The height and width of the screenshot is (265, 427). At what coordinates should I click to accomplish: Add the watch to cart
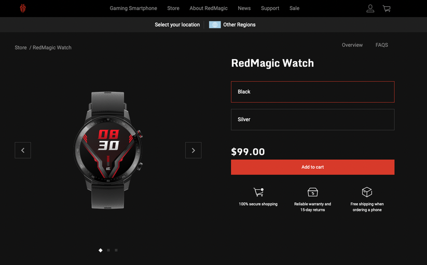tap(313, 167)
